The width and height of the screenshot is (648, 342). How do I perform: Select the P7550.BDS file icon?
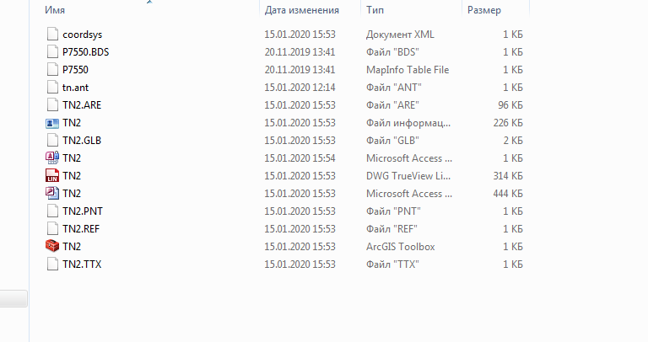52,52
